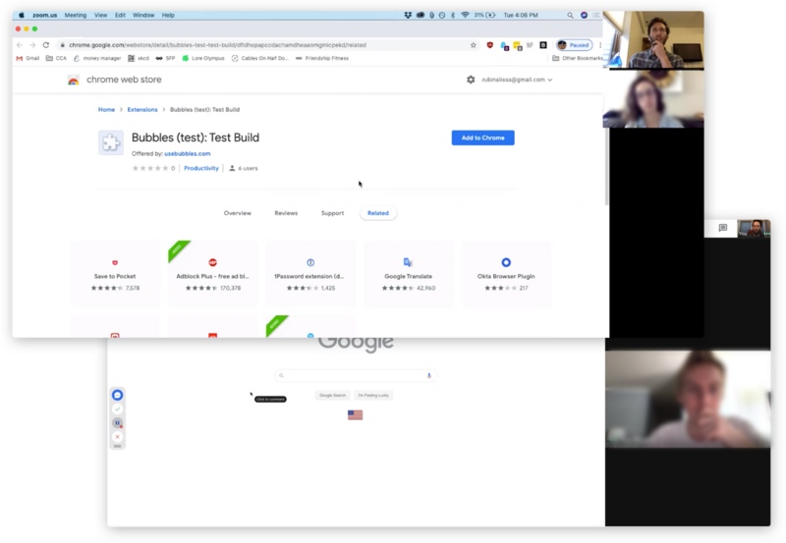Click the Bubbles extension puzzle-piece icon
786x543 pixels.
tap(111, 142)
